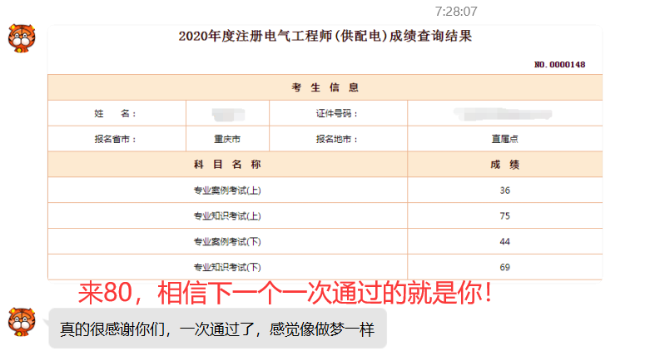Click the score 44

(504, 241)
